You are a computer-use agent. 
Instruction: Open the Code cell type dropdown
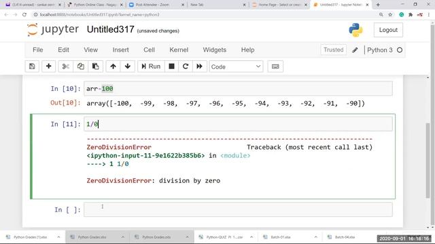[x=236, y=66]
